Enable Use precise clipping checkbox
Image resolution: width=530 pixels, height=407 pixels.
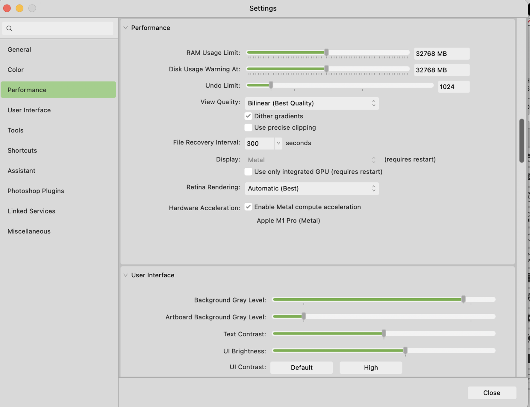pos(248,128)
